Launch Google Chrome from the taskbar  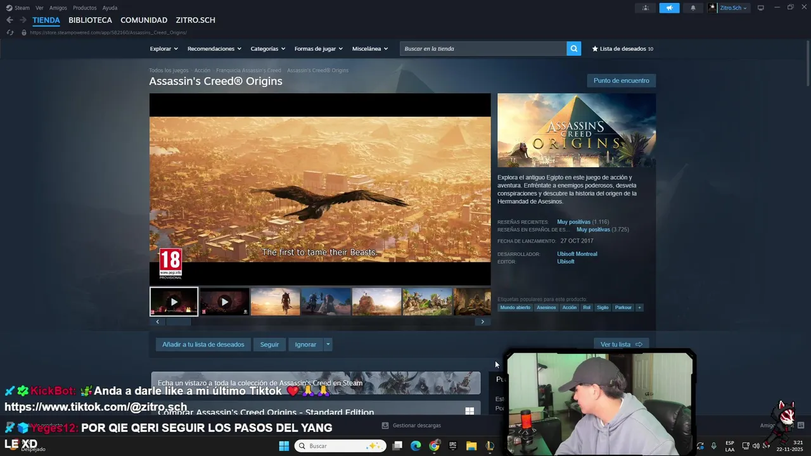tap(434, 446)
